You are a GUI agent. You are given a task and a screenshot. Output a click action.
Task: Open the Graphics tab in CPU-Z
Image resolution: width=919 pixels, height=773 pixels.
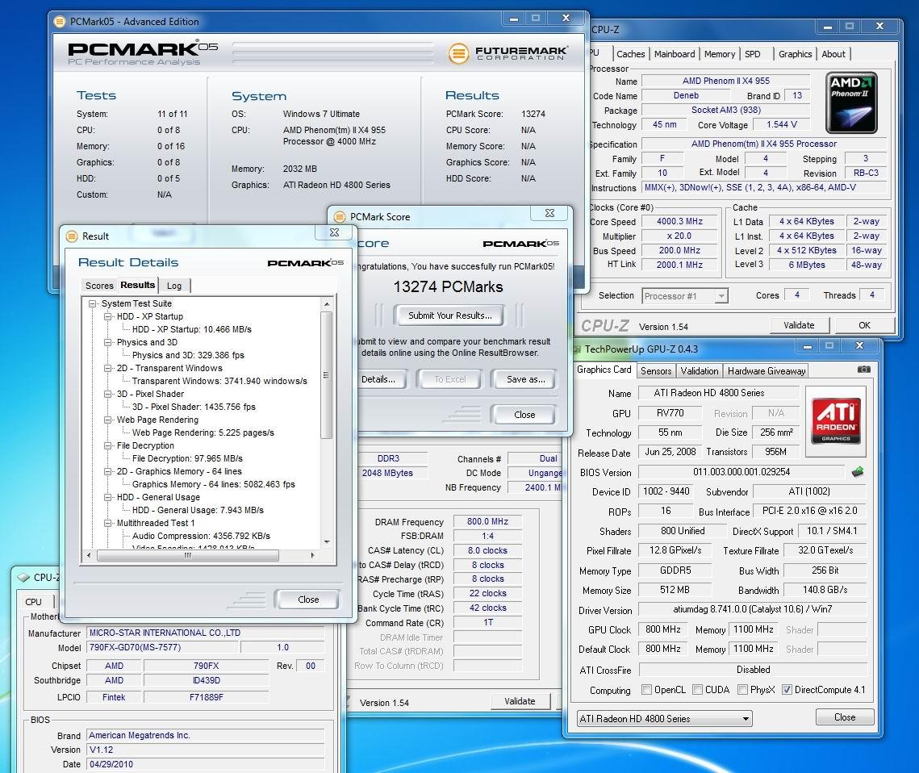795,54
